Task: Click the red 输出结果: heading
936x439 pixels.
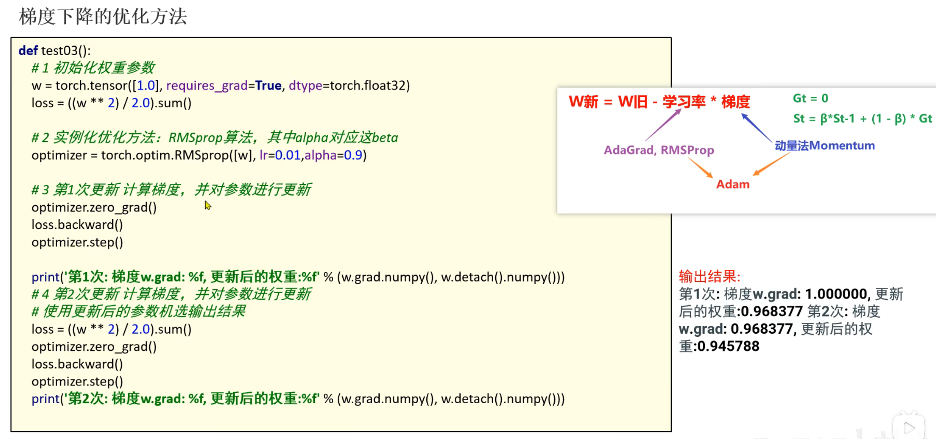Action: tap(709, 276)
